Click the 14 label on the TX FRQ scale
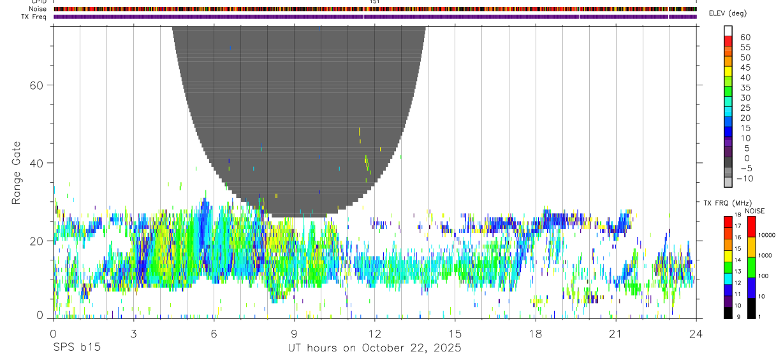Screen dimensions: 783x361 pyautogui.click(x=738, y=260)
